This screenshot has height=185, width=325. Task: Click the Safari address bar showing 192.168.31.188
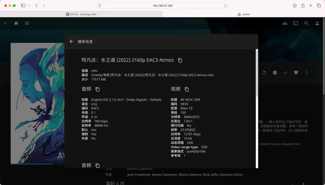click(x=162, y=6)
